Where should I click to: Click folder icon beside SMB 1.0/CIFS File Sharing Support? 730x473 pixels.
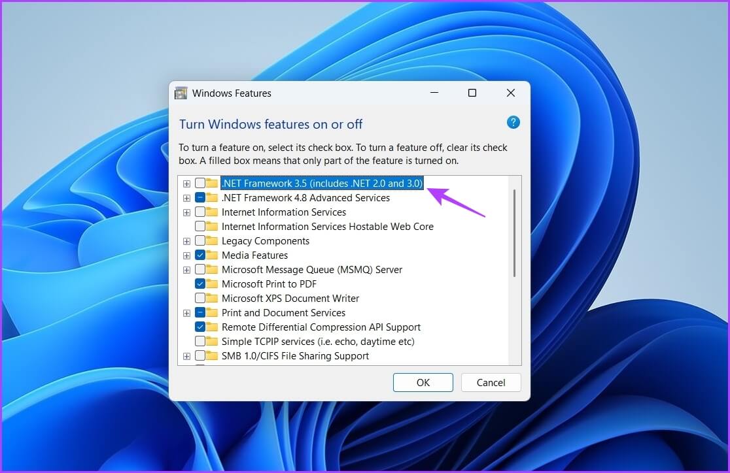(x=213, y=356)
